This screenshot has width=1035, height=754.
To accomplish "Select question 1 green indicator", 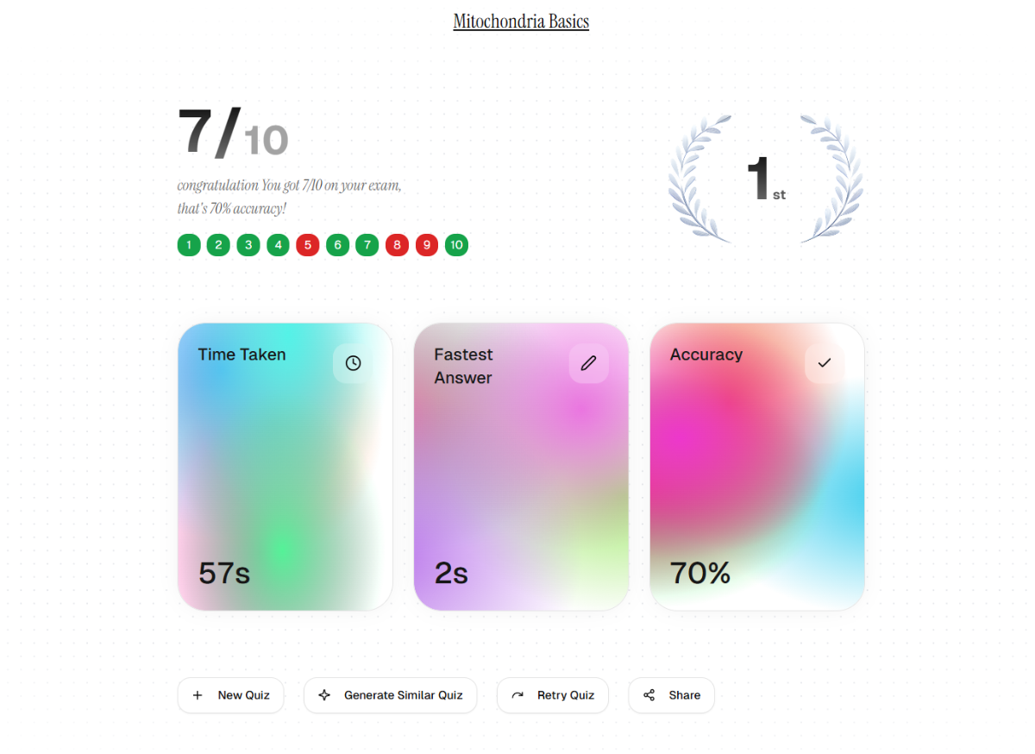I will click(x=189, y=245).
